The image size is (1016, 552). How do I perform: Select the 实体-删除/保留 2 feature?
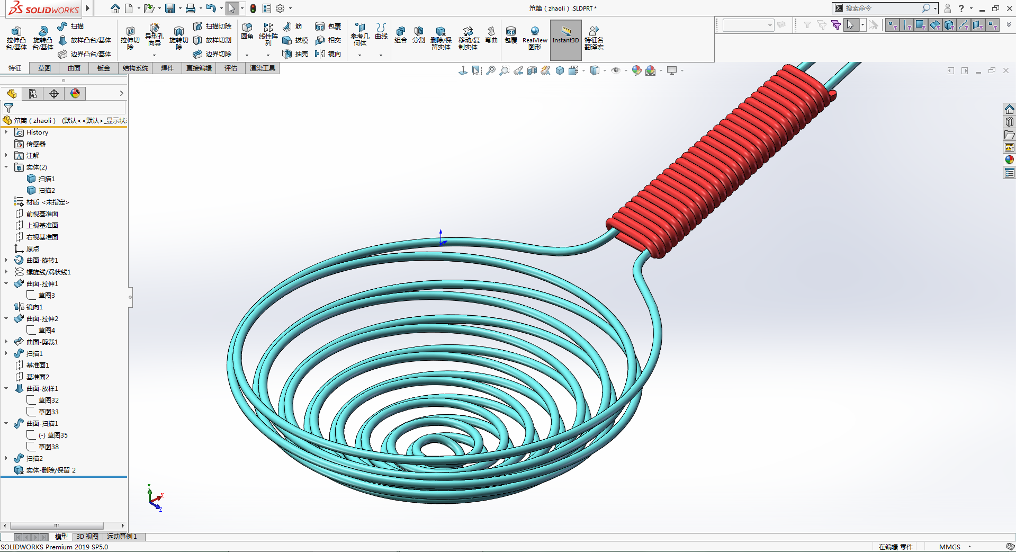pyautogui.click(x=45, y=470)
